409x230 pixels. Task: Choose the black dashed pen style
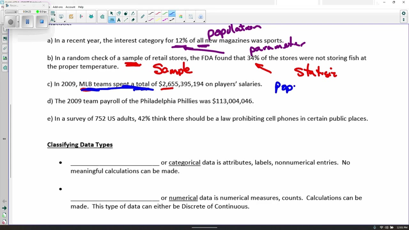pos(172,20)
